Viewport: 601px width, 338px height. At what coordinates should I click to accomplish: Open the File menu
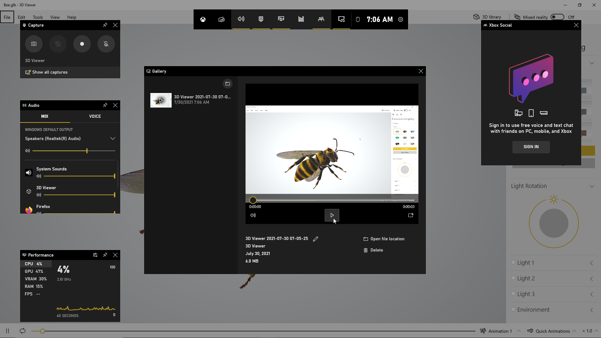pyautogui.click(x=7, y=17)
